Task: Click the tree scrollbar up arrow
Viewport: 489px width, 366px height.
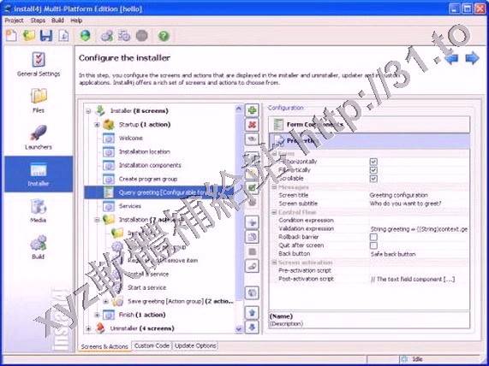Action: coord(239,109)
